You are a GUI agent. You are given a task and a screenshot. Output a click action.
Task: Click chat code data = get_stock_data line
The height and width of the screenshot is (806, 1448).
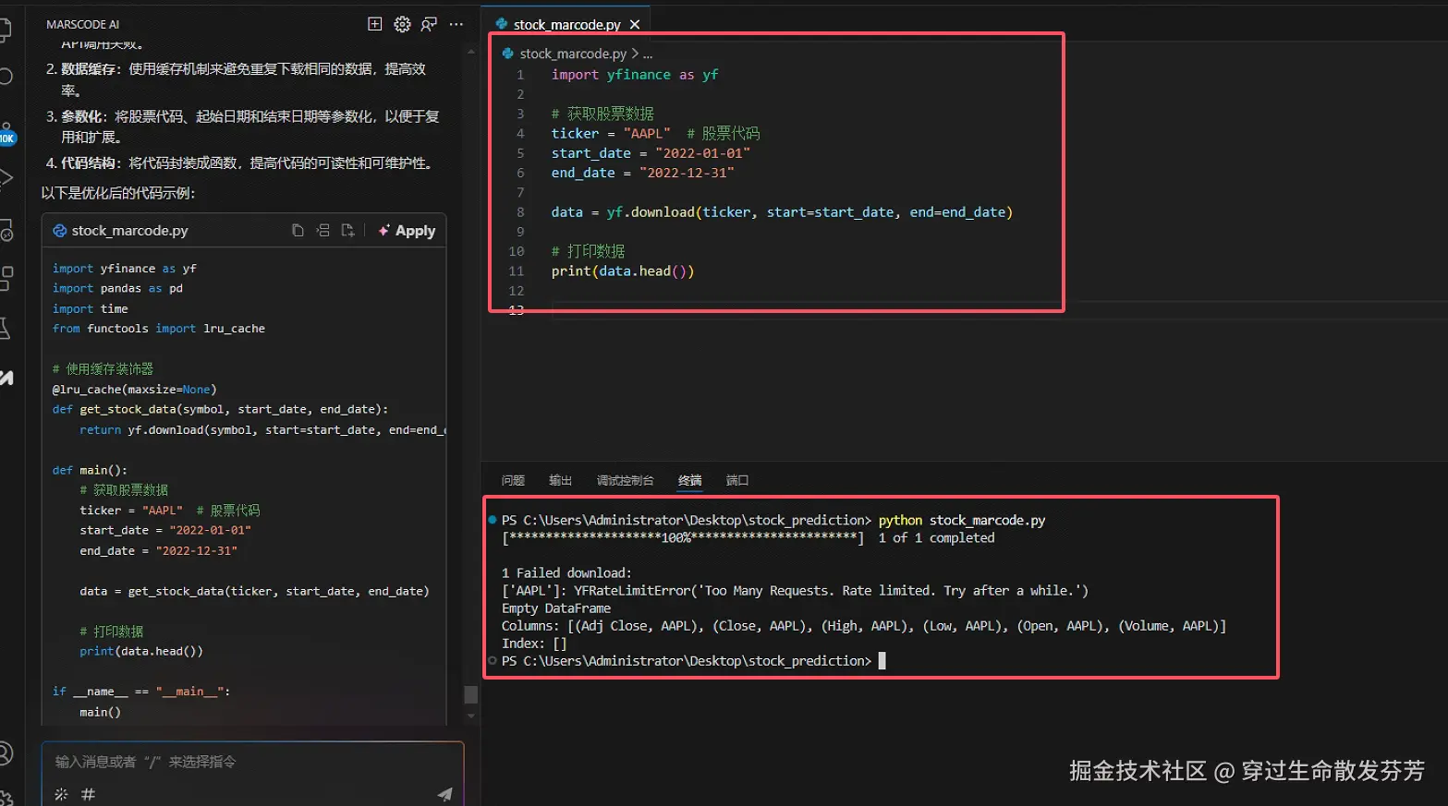tap(254, 592)
